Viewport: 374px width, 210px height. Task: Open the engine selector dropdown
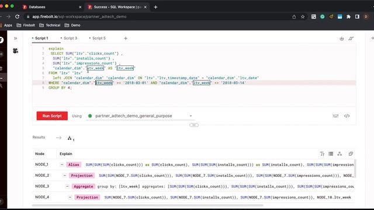pyautogui.click(x=140, y=116)
